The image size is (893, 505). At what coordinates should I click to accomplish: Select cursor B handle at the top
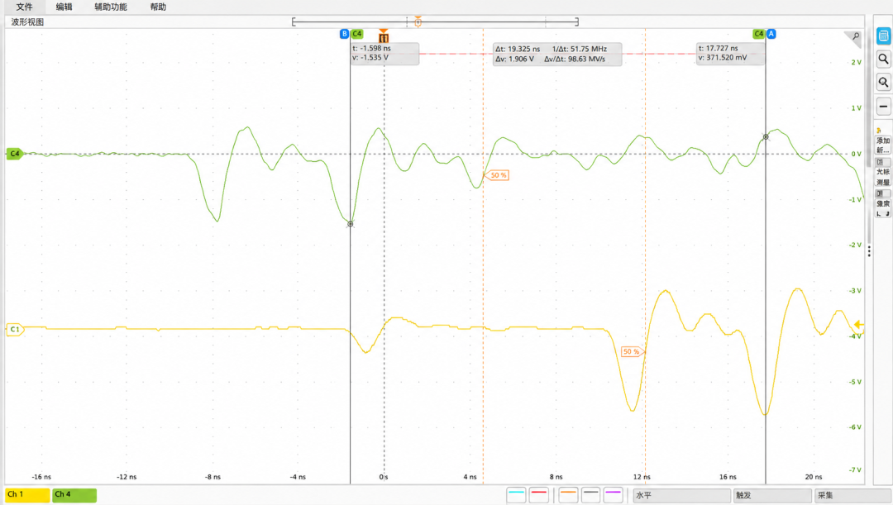pos(344,34)
